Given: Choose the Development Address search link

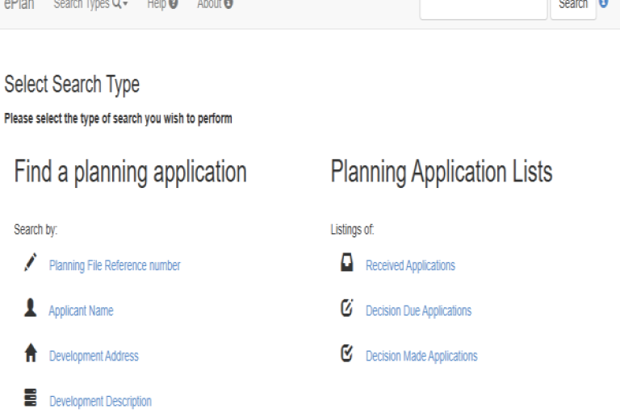Looking at the screenshot, I should coord(94,356).
